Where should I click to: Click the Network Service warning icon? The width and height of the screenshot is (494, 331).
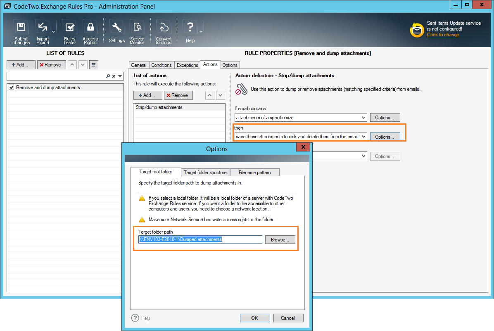[x=142, y=220]
